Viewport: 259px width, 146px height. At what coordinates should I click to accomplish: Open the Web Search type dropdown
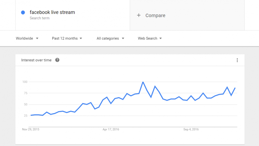(150, 38)
